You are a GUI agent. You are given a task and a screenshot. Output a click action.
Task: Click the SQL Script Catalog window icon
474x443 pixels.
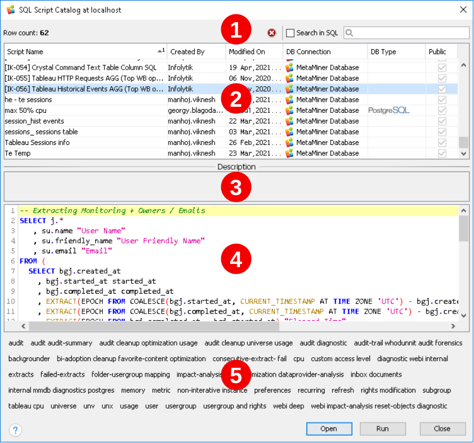pos(11,9)
